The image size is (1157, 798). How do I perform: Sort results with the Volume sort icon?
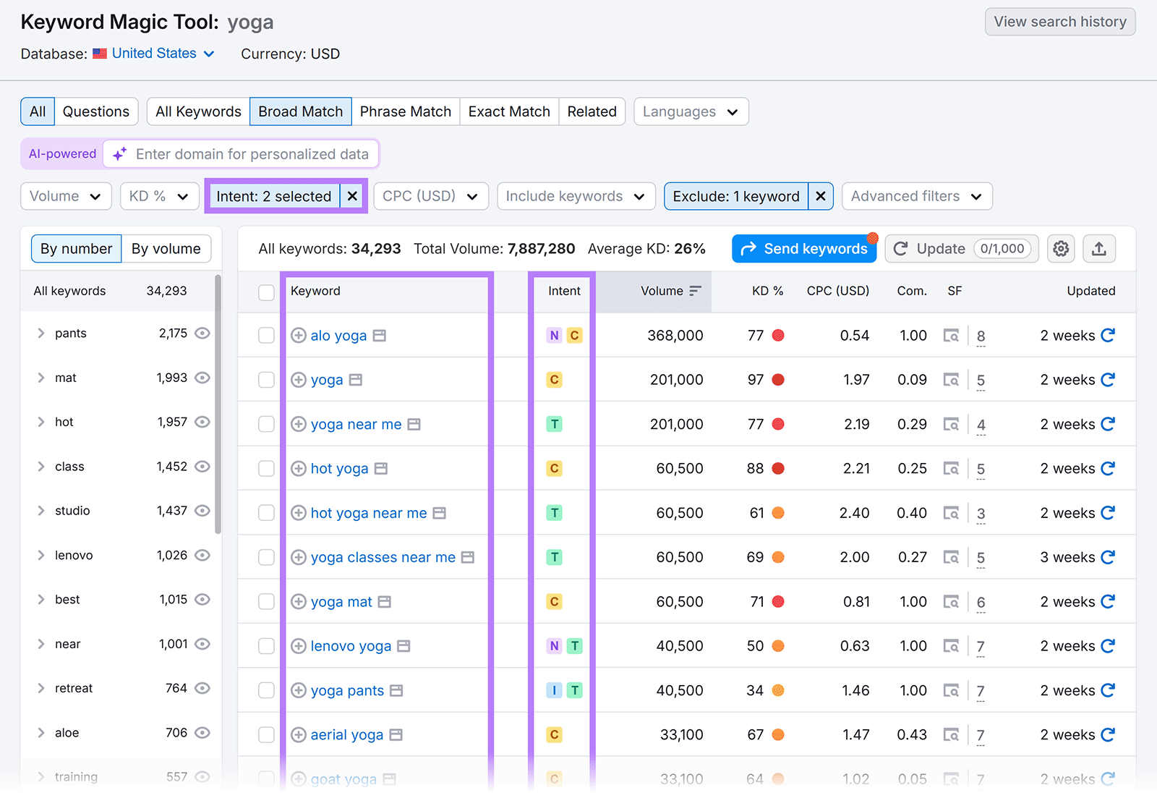(x=695, y=291)
